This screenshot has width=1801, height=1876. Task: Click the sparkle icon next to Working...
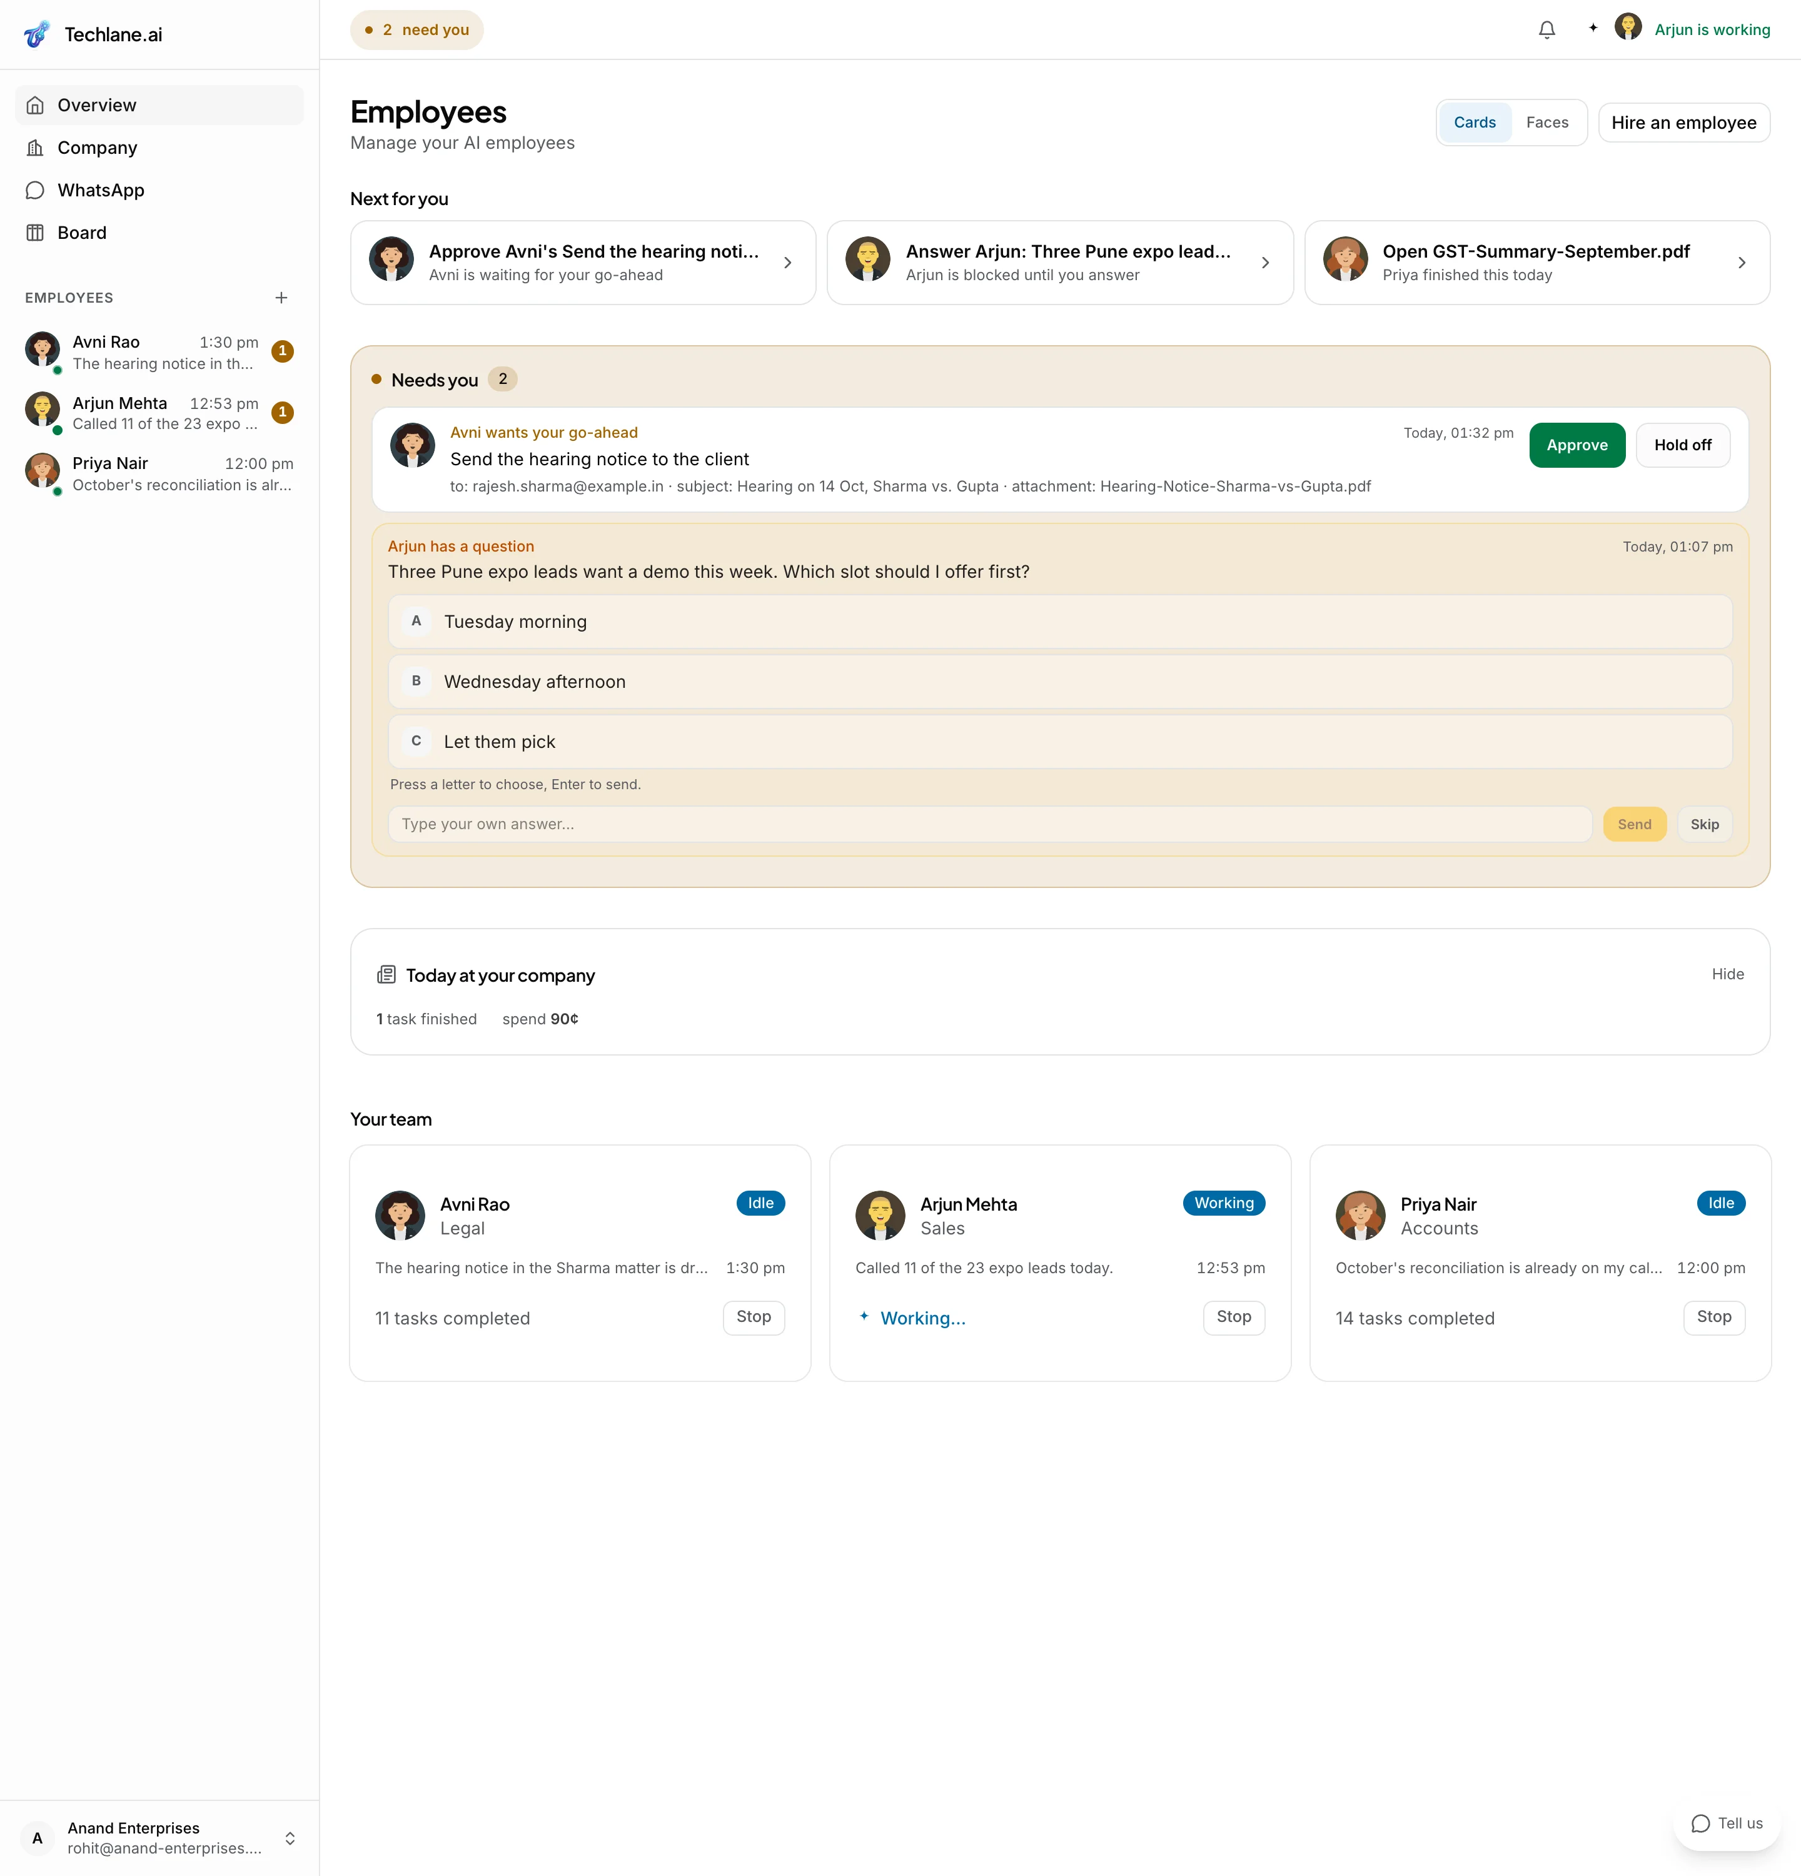(864, 1316)
